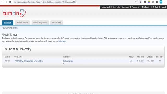Click the end date 01-Nov-2020
The width and height of the screenshot is (167, 94).
pos(150,61)
